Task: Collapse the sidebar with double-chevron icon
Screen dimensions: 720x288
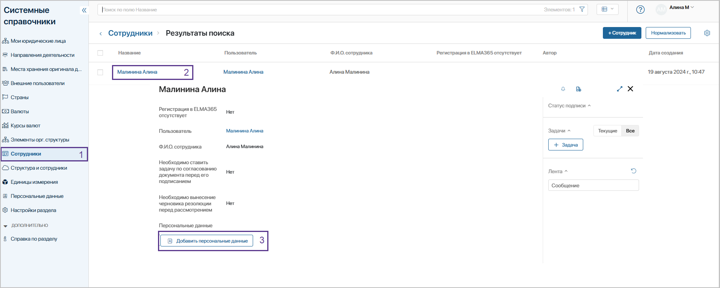Action: 84,10
